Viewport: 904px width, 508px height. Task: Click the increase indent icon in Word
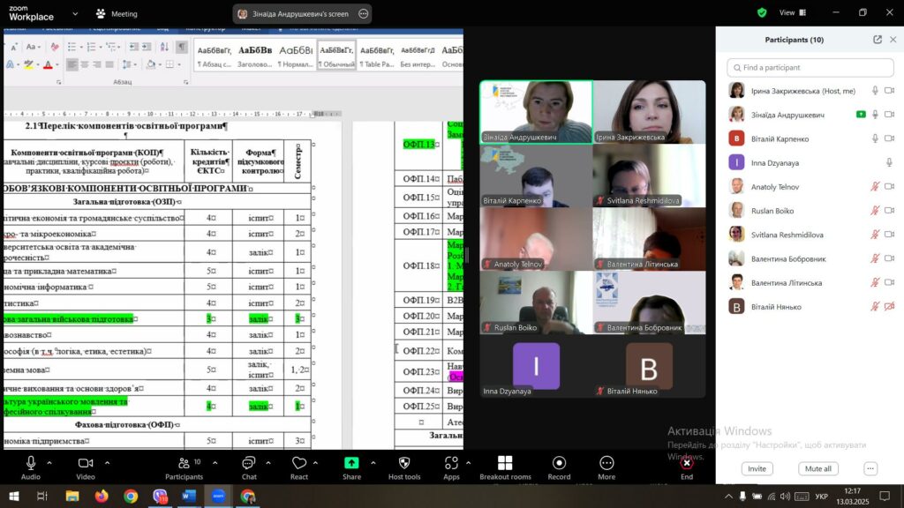coord(147,47)
